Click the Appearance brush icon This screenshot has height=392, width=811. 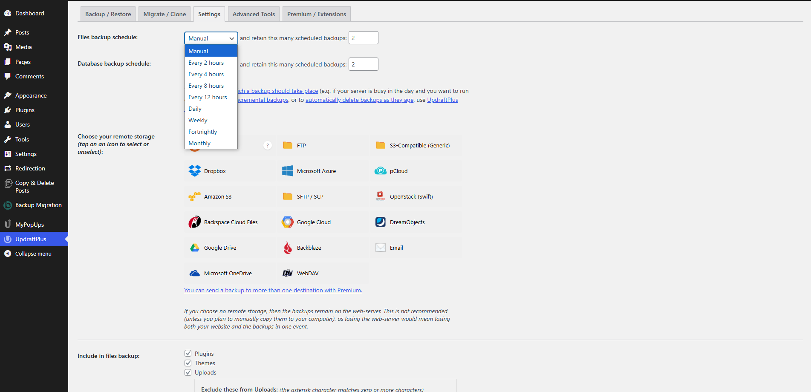click(8, 95)
